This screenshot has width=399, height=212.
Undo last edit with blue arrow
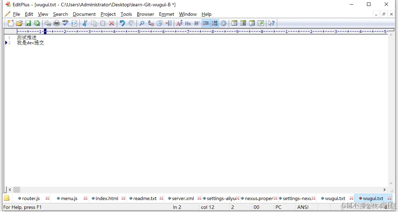(x=122, y=24)
